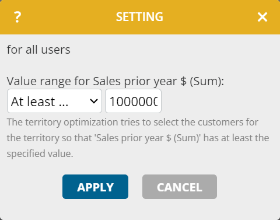The height and width of the screenshot is (220, 280).
Task: Select the question mark help icon in header
Action: pos(17,17)
